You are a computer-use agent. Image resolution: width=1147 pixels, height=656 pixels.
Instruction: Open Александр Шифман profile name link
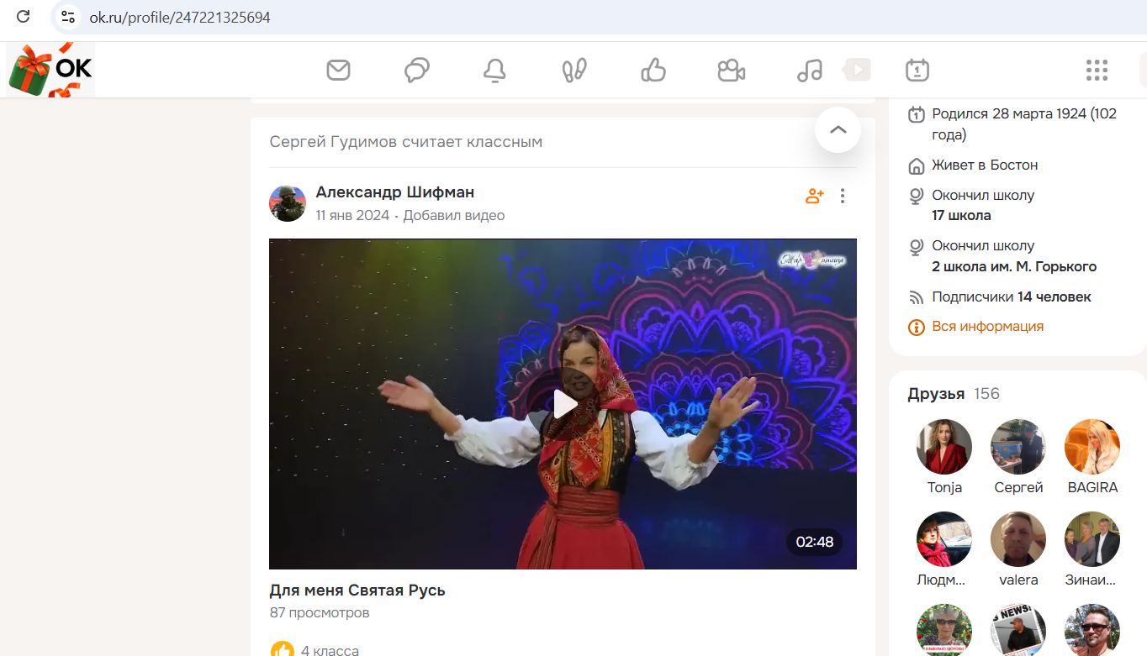click(395, 192)
